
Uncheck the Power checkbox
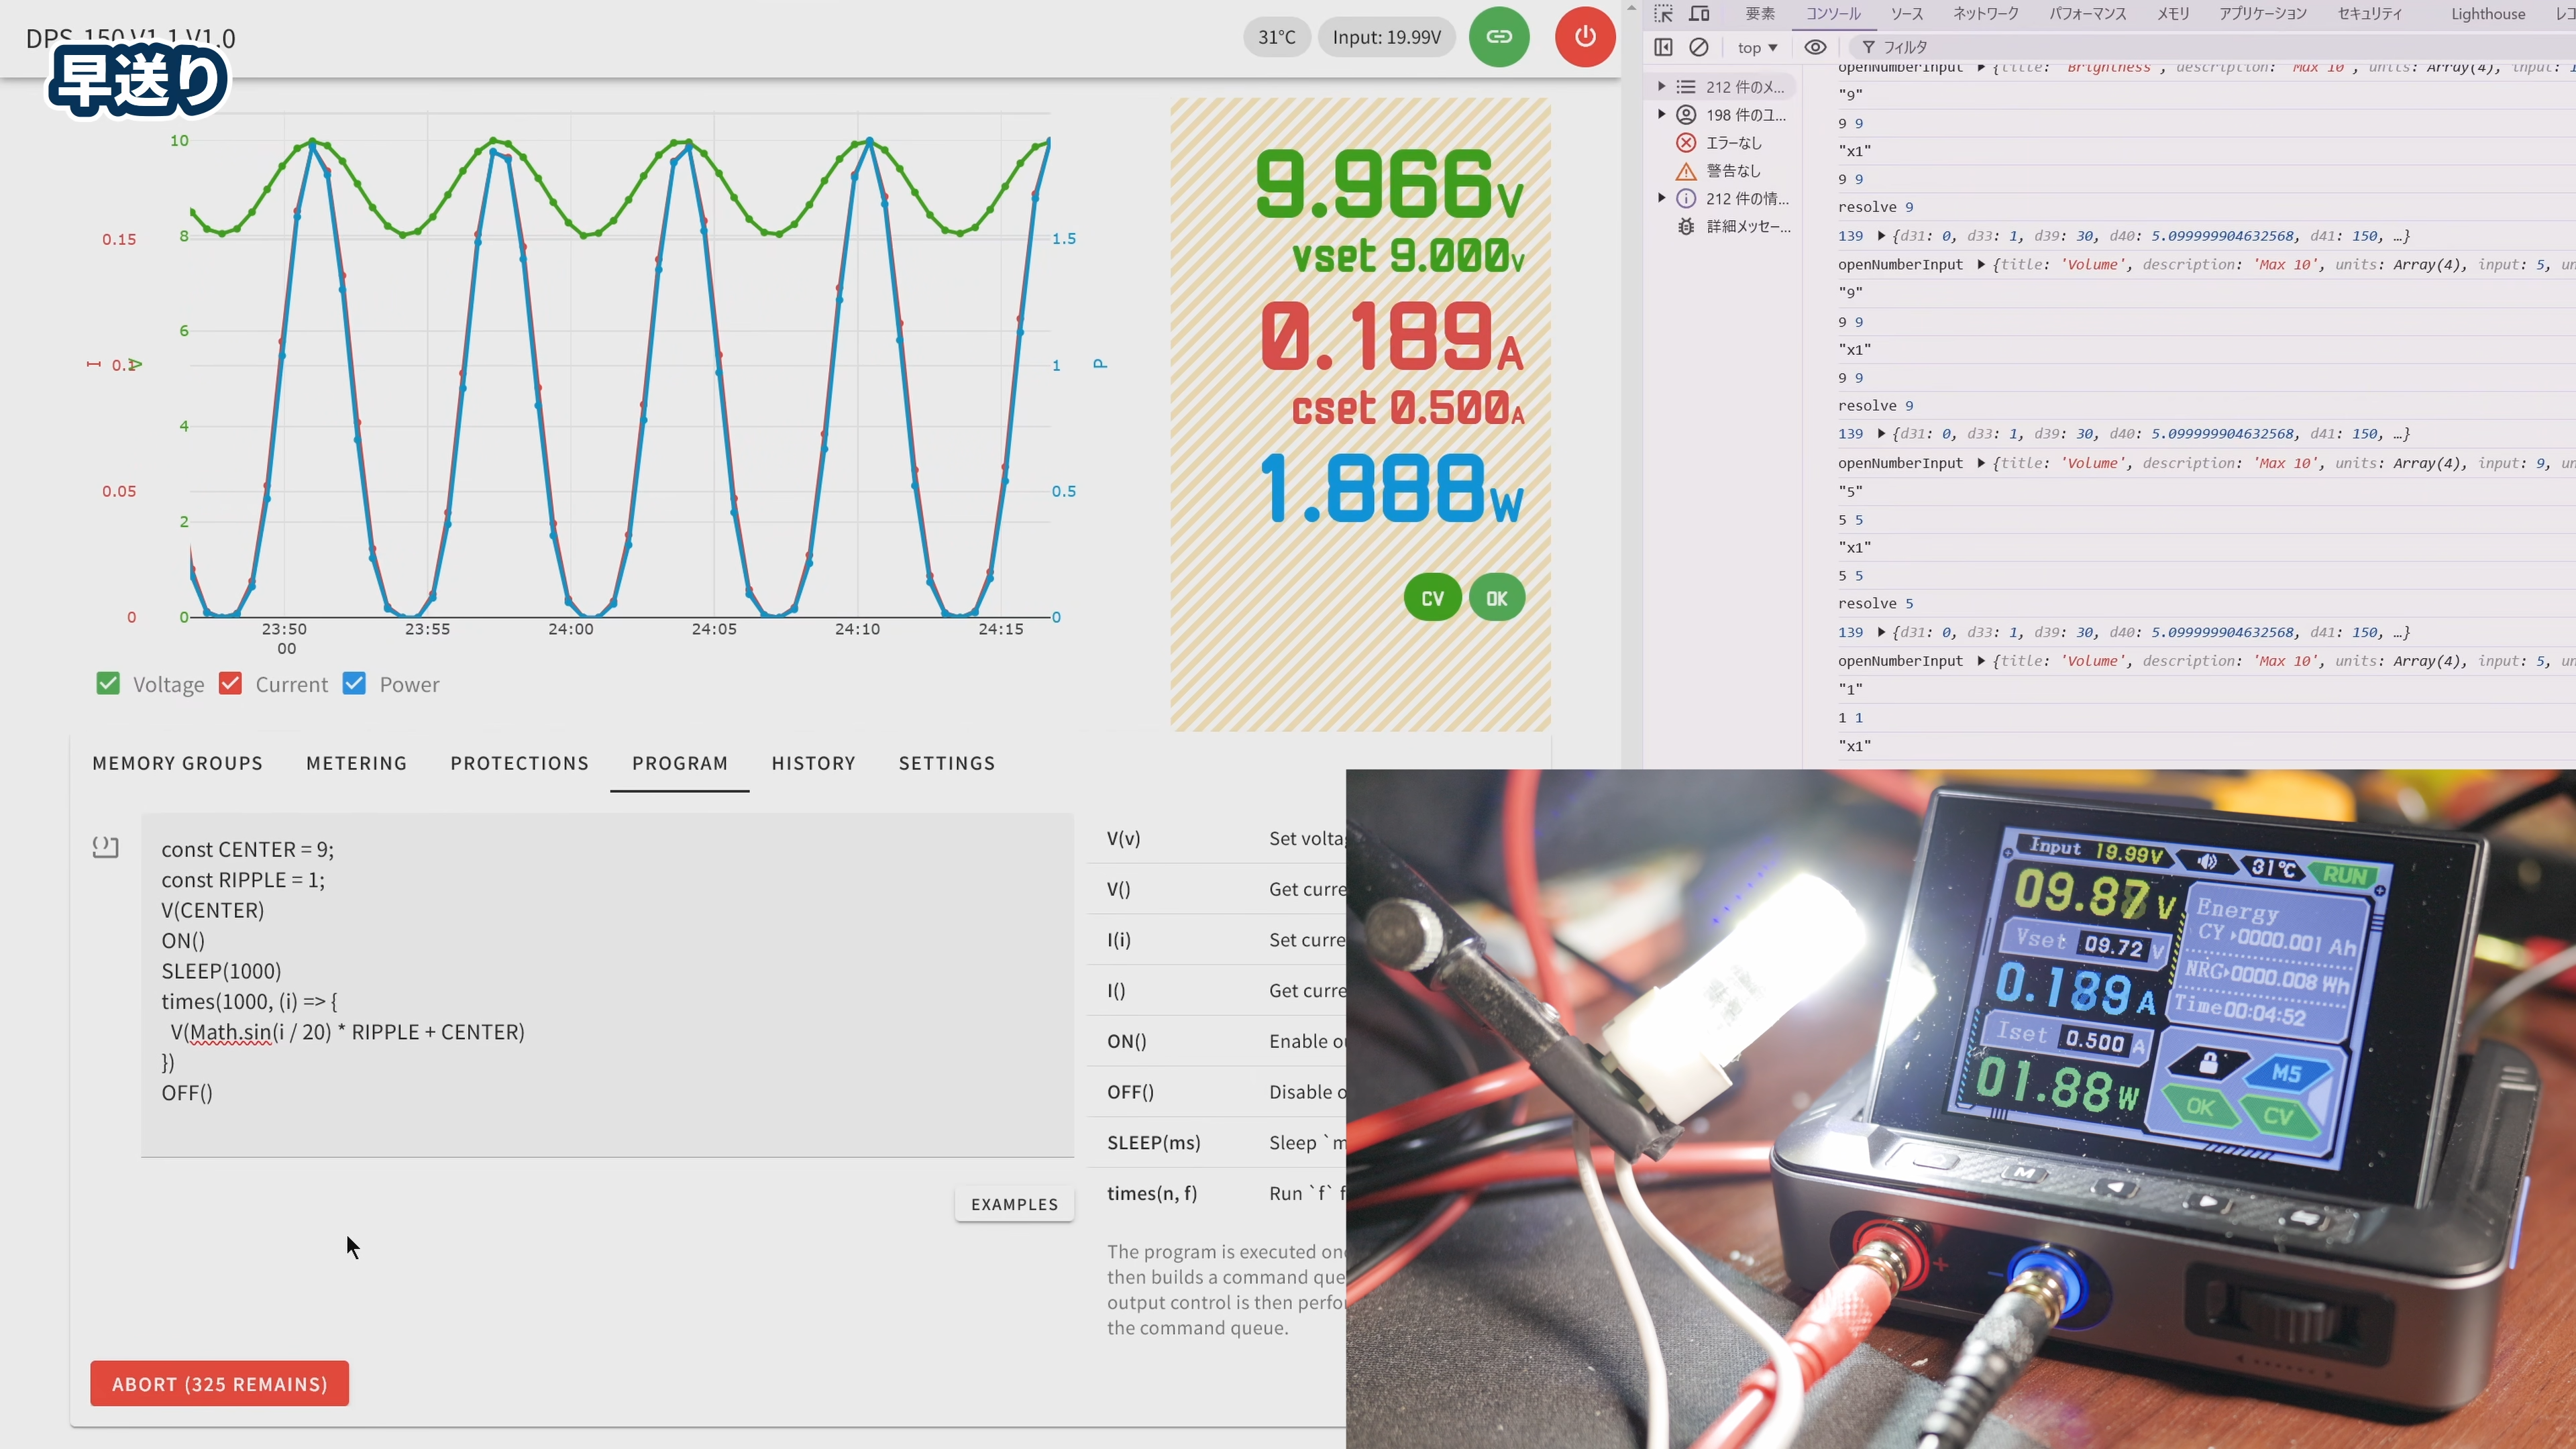click(354, 684)
